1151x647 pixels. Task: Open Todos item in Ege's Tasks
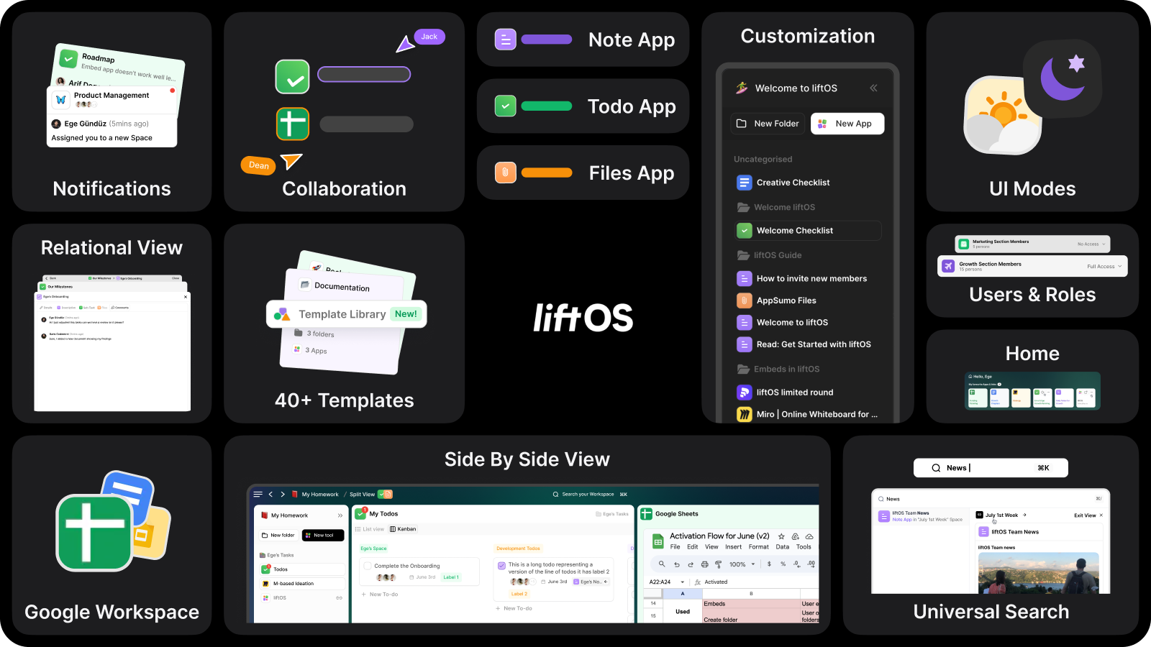(302, 569)
